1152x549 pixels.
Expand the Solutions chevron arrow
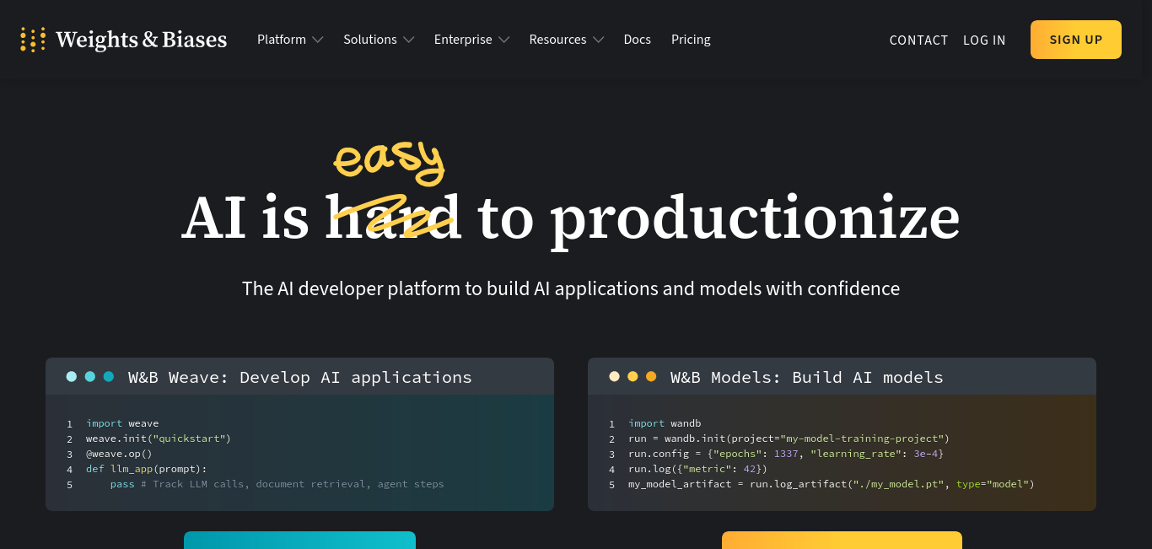(408, 40)
